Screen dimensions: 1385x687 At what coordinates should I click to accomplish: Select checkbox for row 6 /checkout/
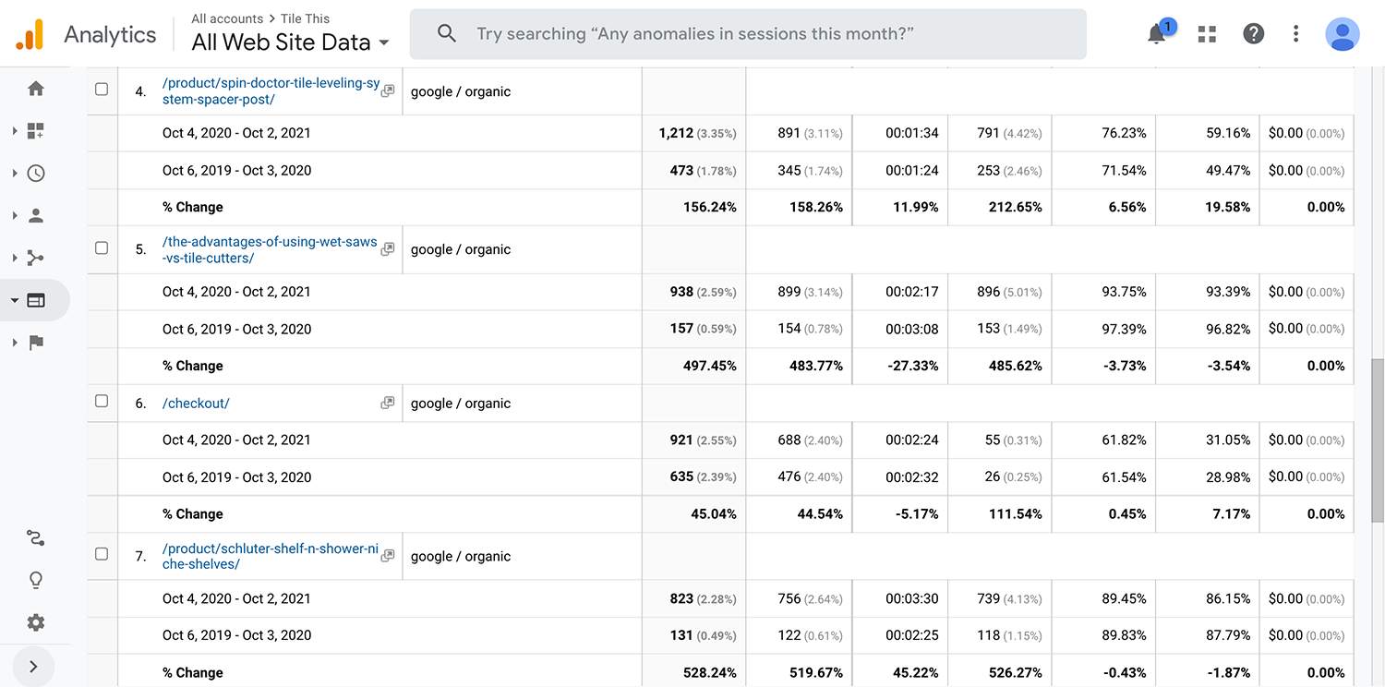coord(102,402)
